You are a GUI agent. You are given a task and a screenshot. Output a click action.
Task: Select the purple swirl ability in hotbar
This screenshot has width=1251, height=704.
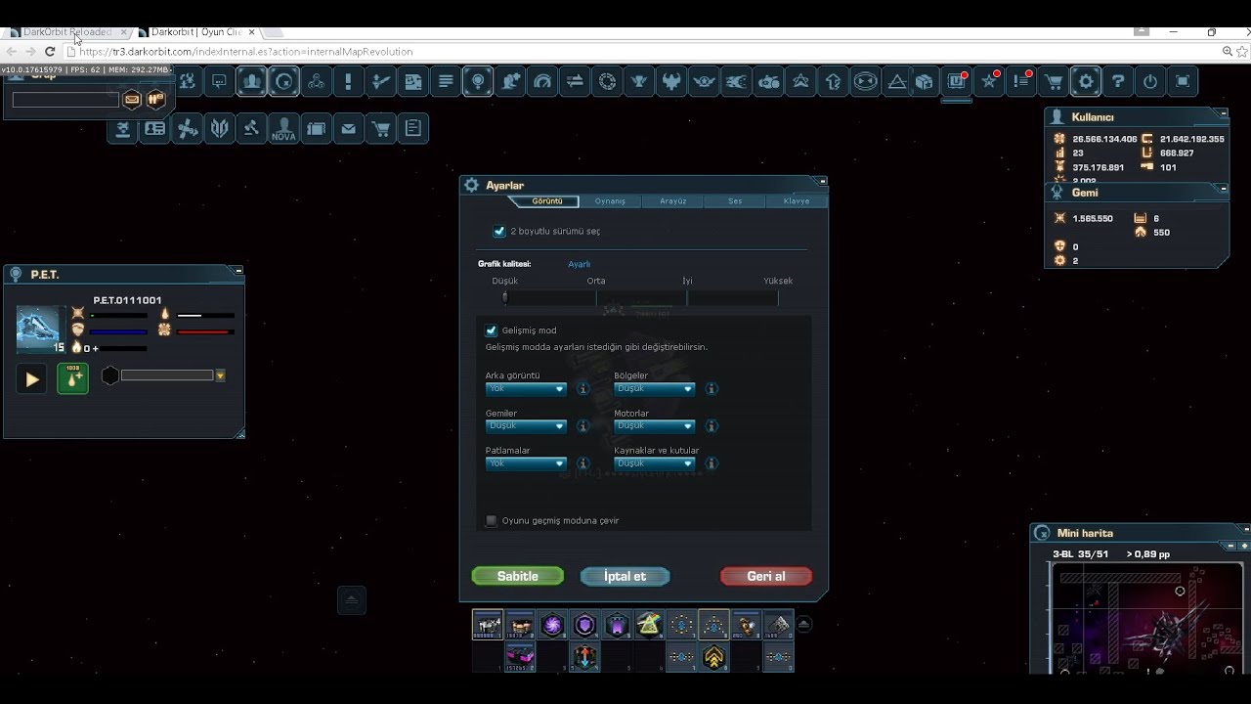(552, 625)
